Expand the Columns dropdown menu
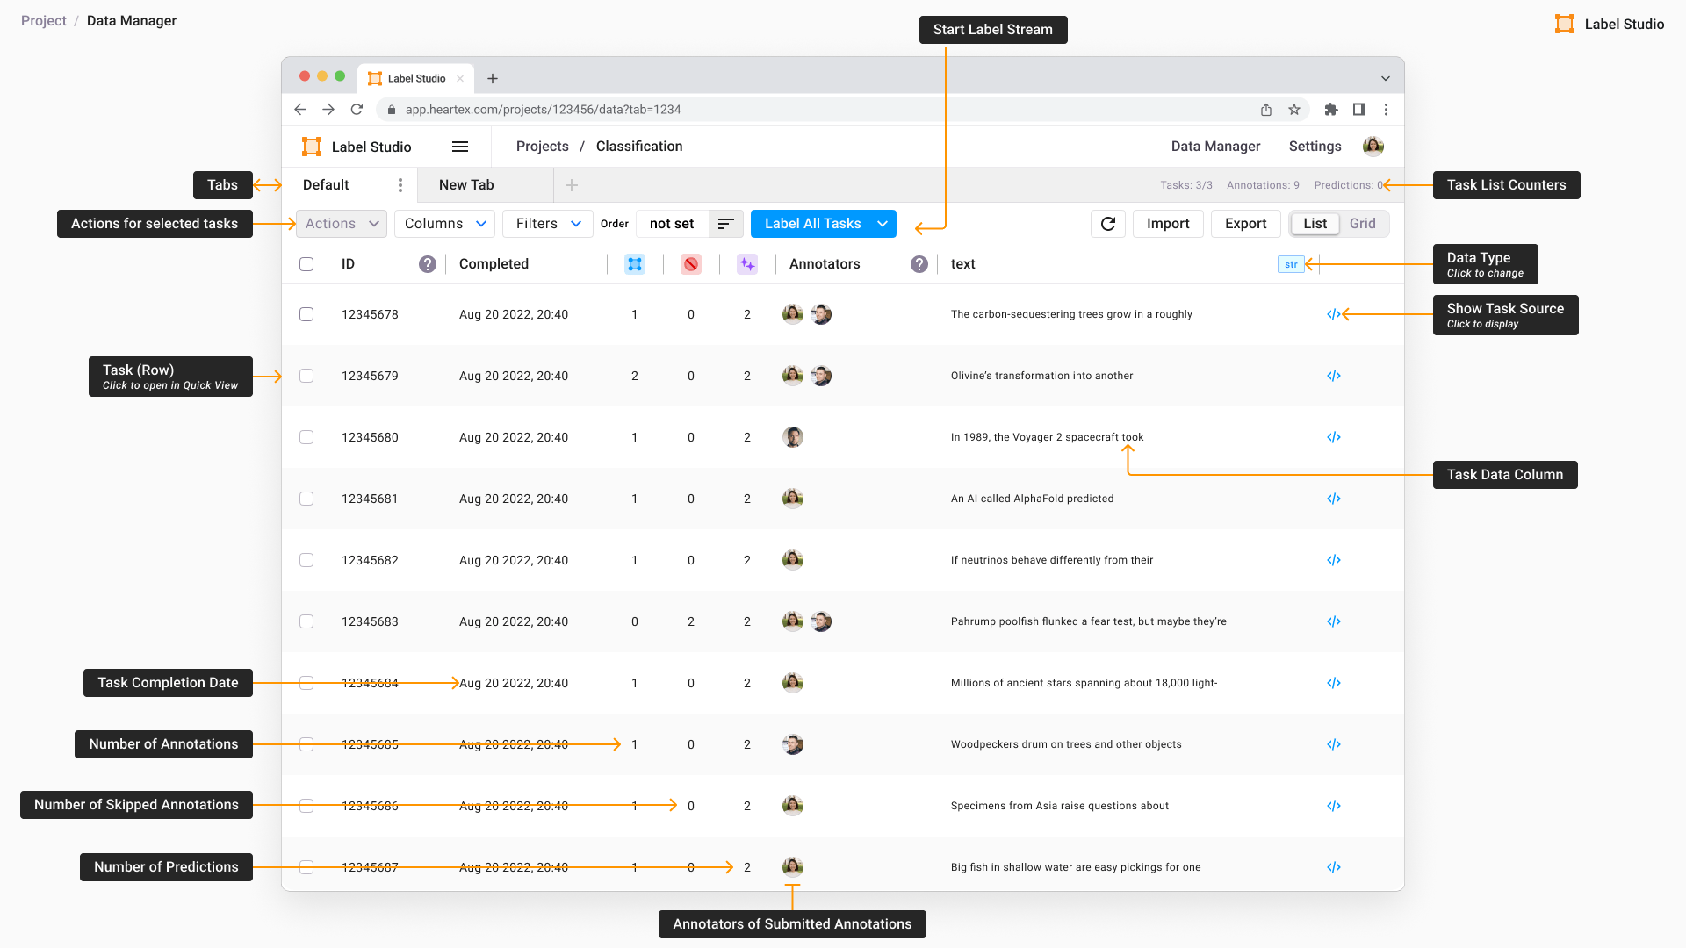The height and width of the screenshot is (948, 1686). click(x=444, y=224)
